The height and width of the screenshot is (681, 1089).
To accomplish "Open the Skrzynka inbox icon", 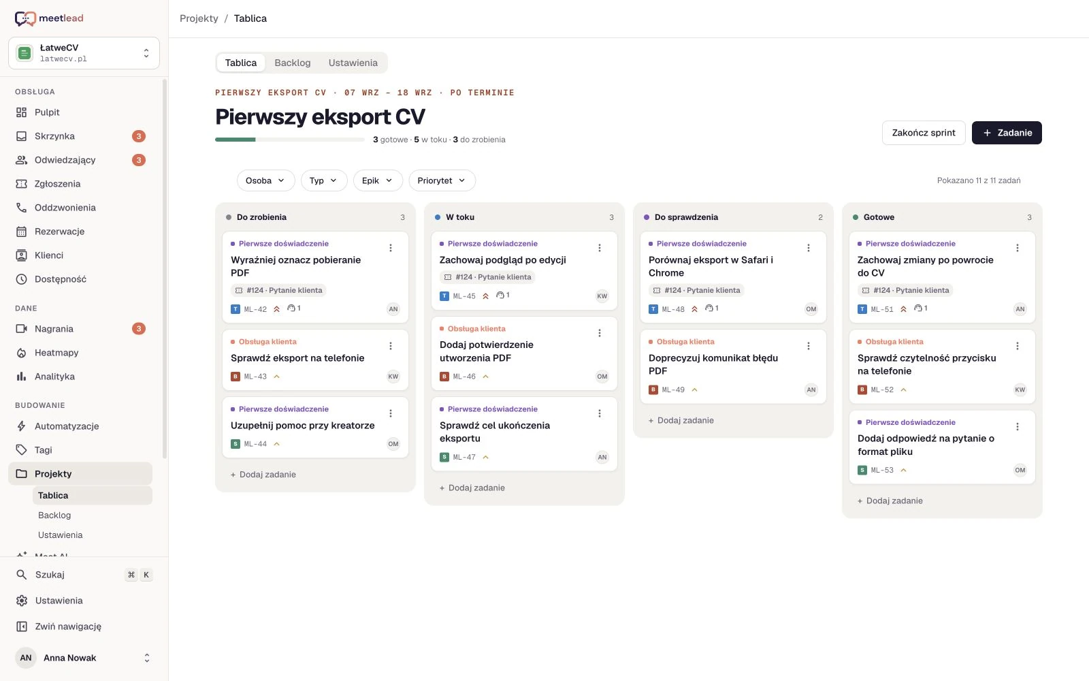I will point(22,136).
